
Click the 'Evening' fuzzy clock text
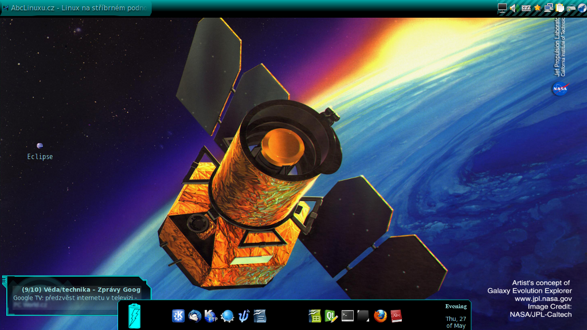456,307
